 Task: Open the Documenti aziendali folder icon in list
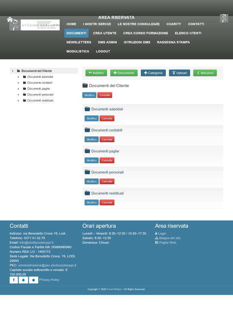(87, 109)
